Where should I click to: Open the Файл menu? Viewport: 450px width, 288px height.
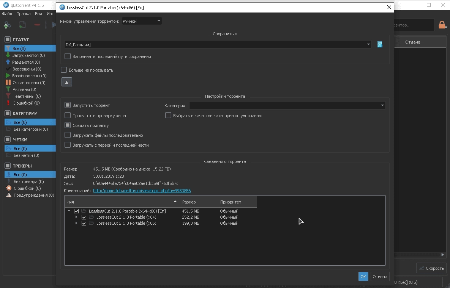click(x=7, y=14)
